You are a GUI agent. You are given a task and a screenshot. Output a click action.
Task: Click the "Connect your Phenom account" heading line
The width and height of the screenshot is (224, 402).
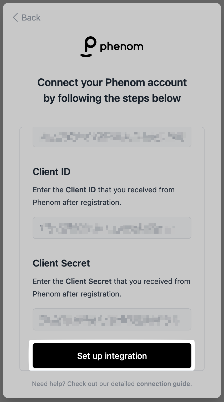point(112,82)
